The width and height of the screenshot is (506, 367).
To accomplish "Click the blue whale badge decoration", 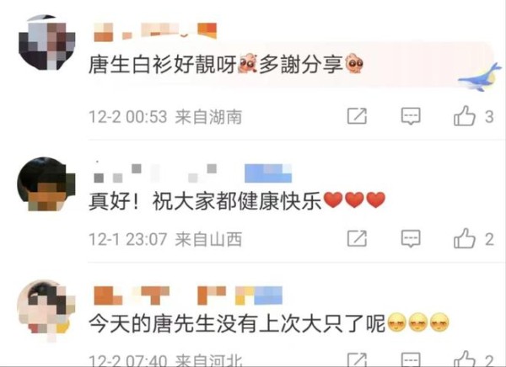I will click(480, 77).
